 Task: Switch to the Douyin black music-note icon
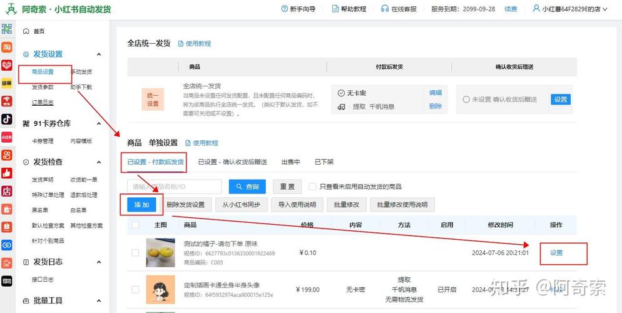click(x=7, y=119)
